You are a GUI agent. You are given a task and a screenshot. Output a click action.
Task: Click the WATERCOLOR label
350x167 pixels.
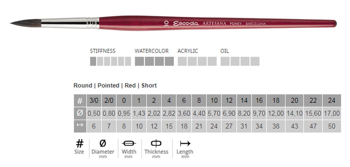(151, 51)
